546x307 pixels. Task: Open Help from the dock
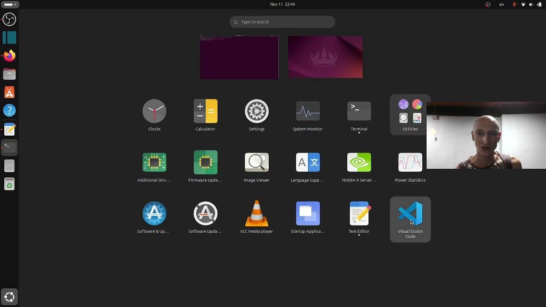tap(9, 111)
